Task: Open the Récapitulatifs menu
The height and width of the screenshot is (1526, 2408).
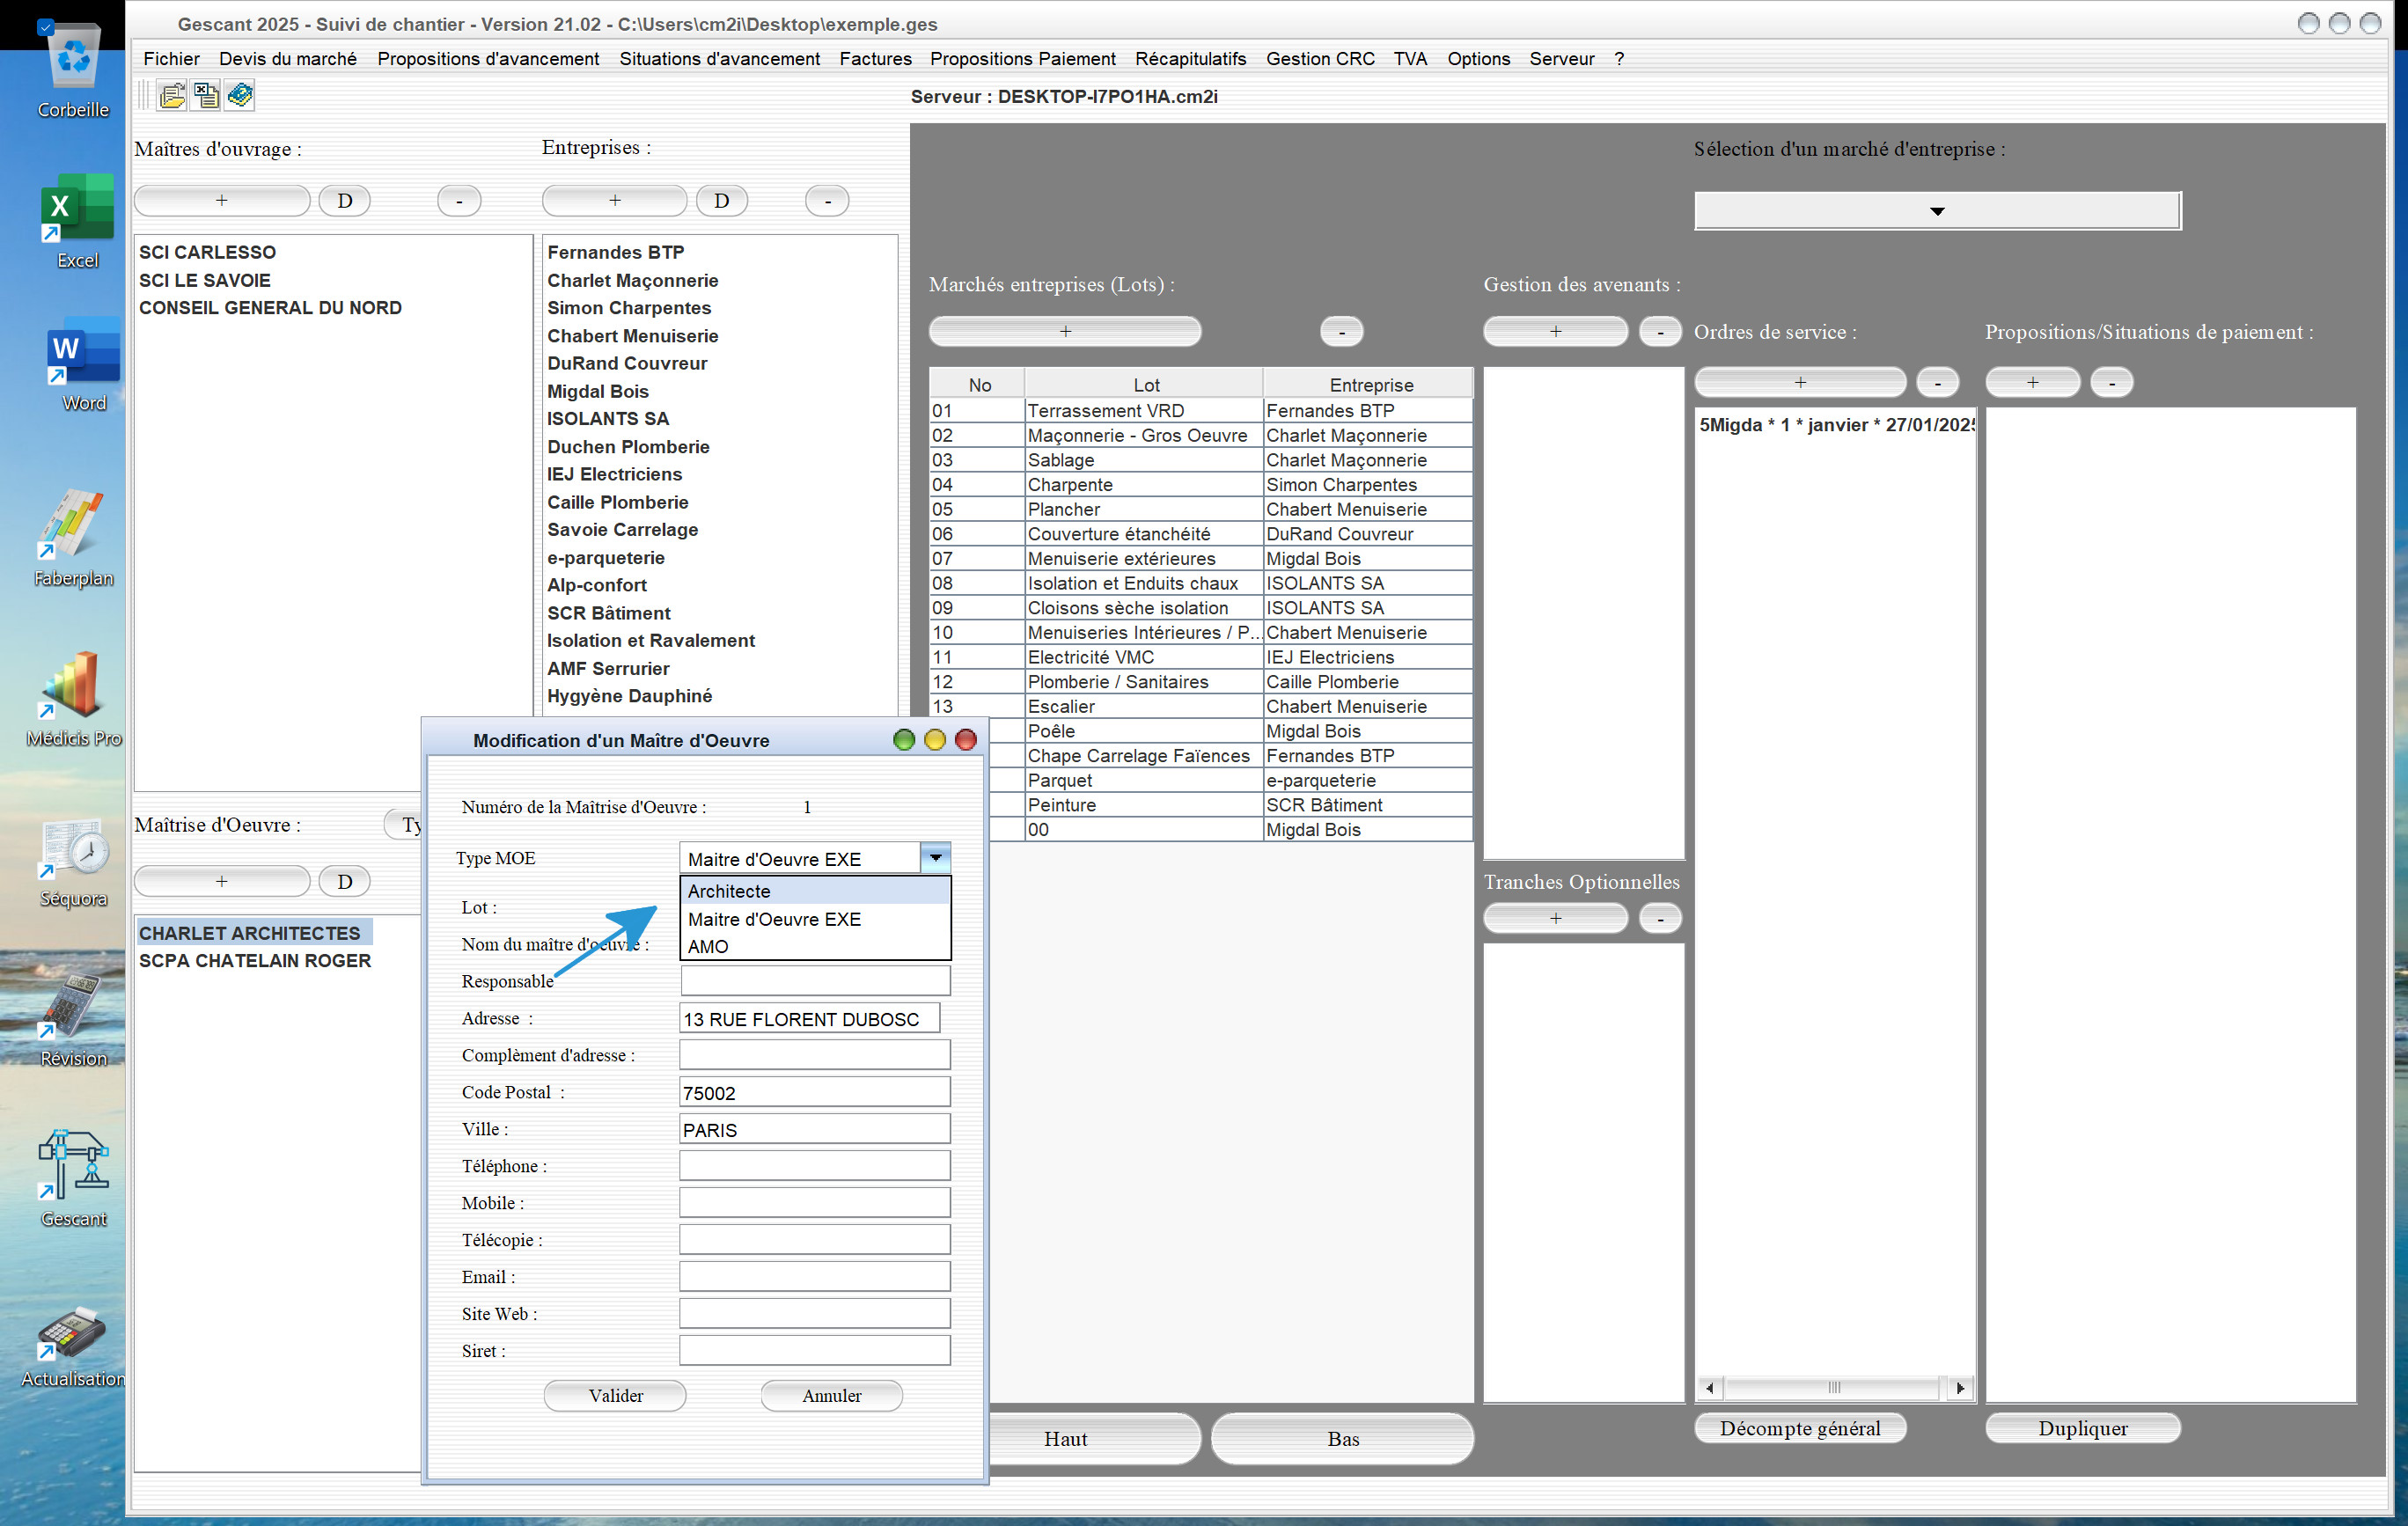Action: tap(1190, 59)
